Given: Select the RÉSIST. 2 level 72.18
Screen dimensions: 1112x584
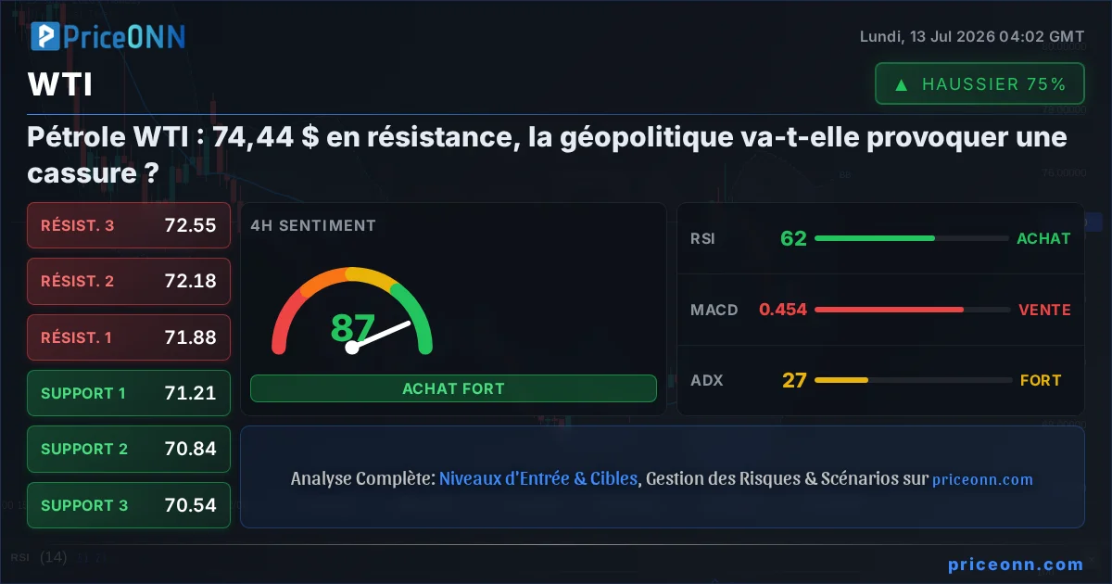Looking at the screenshot, I should tap(129, 281).
